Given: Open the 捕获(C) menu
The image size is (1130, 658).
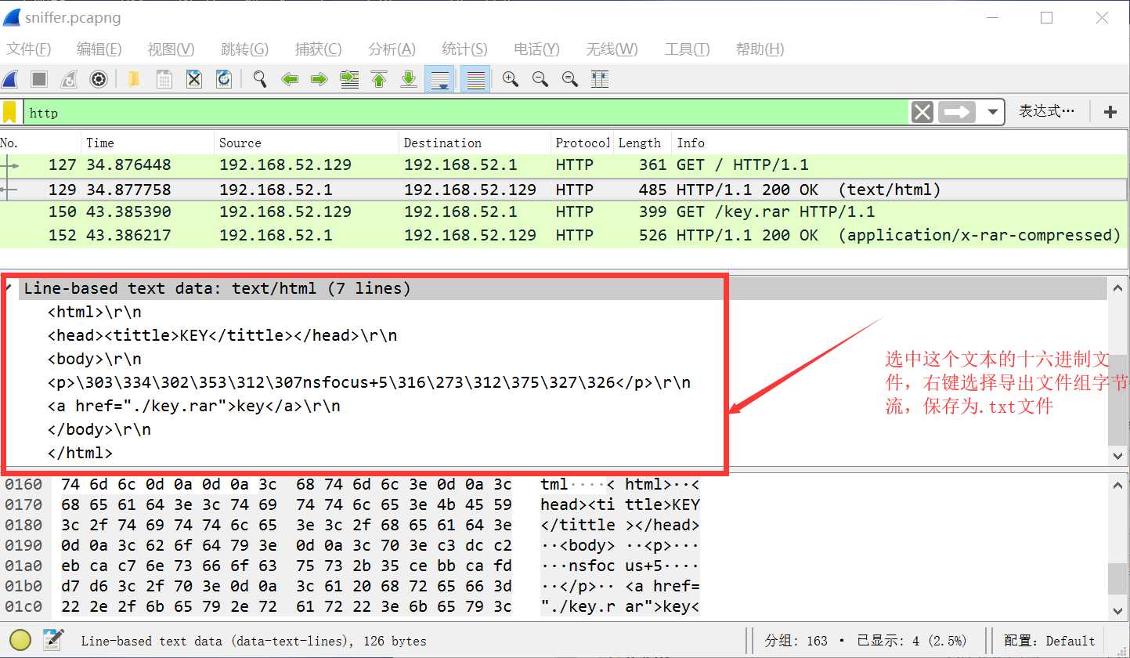Looking at the screenshot, I should pos(318,49).
